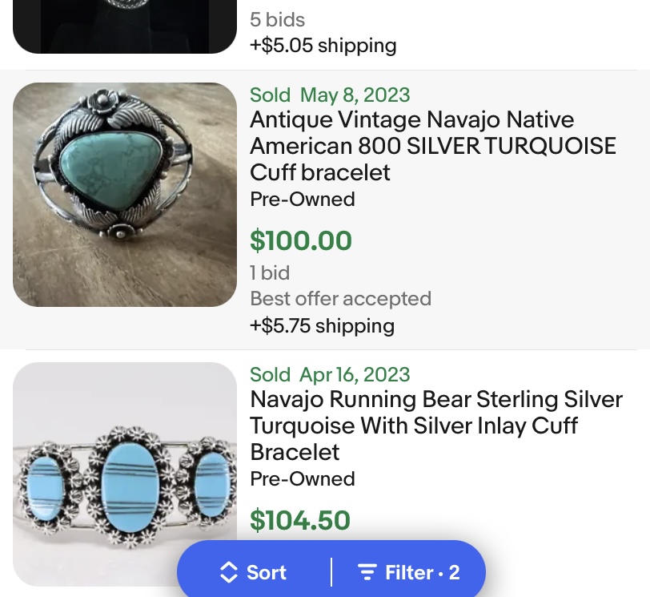
Task: Open the Navajo Running Bear bracelet listing title
Action: (x=435, y=426)
